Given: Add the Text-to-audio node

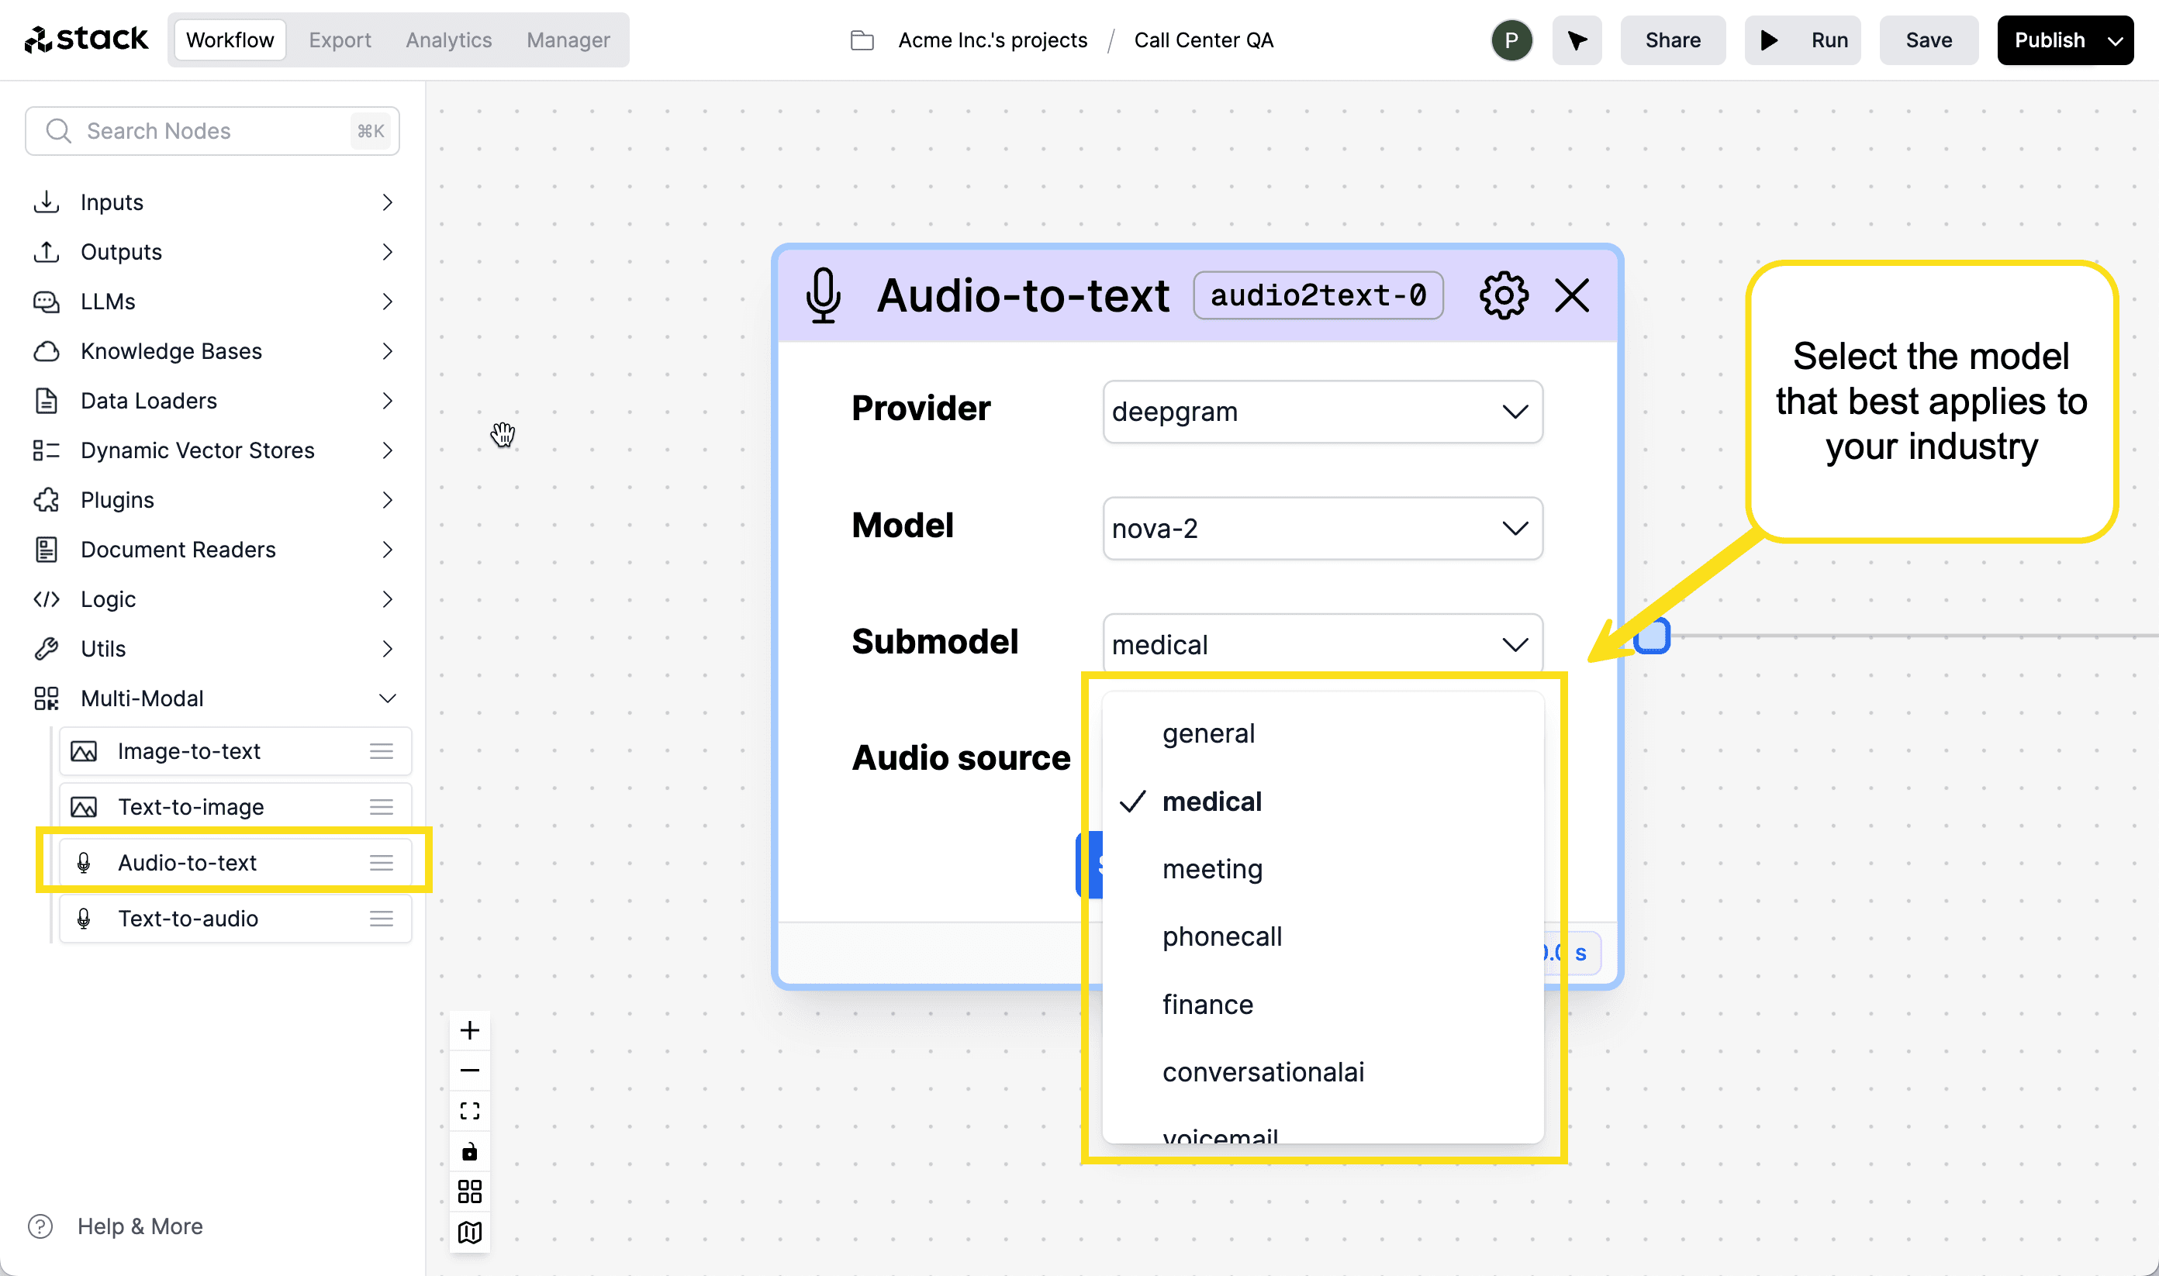Looking at the screenshot, I should coord(235,919).
